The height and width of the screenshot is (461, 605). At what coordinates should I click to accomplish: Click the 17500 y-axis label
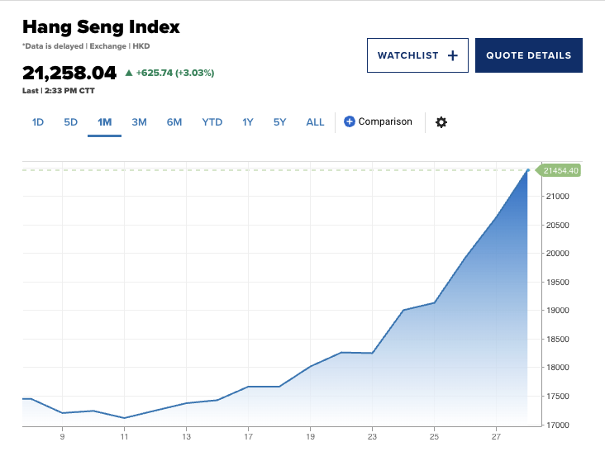coord(558,397)
